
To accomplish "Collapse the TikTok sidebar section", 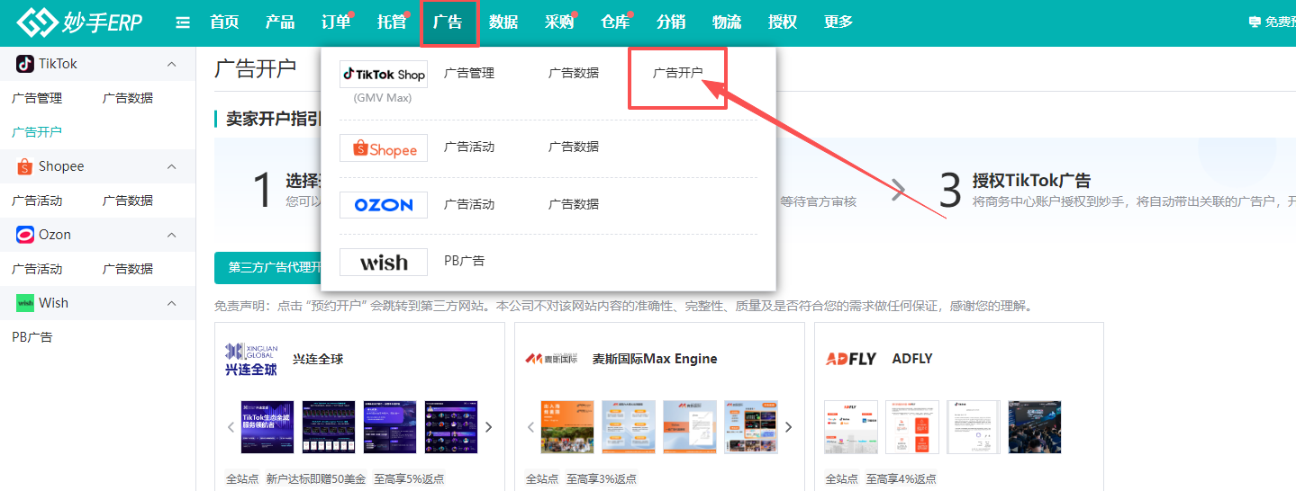I will click(172, 64).
